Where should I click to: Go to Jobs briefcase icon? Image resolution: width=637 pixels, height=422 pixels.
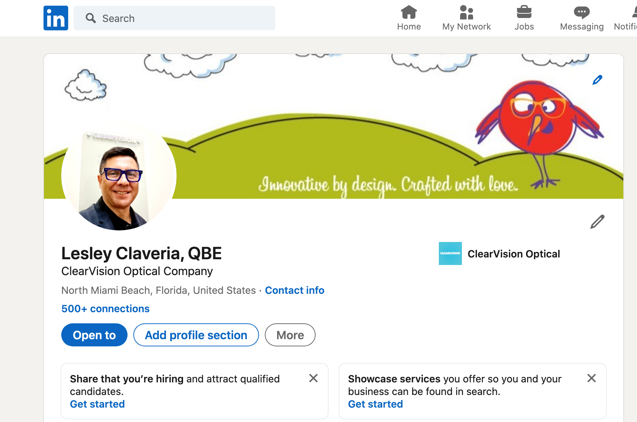[x=524, y=12]
